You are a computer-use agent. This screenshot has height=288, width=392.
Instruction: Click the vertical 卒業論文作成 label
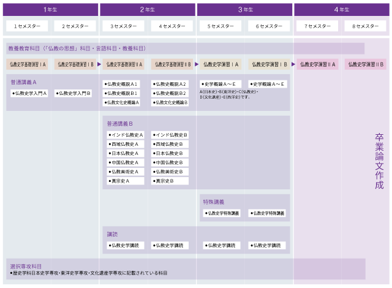379,161
